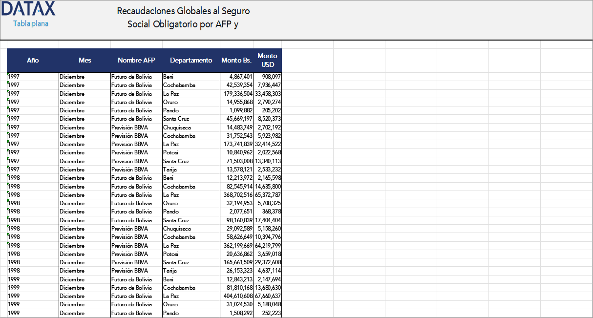Viewport: 593px width, 318px height.
Task: Select the Monto USD value 908,097
Action: 272,76
